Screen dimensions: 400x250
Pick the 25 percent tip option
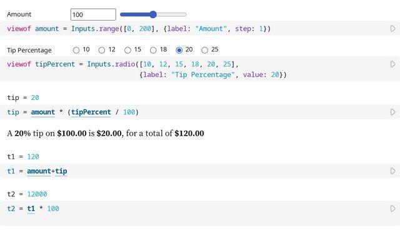pyautogui.click(x=204, y=50)
